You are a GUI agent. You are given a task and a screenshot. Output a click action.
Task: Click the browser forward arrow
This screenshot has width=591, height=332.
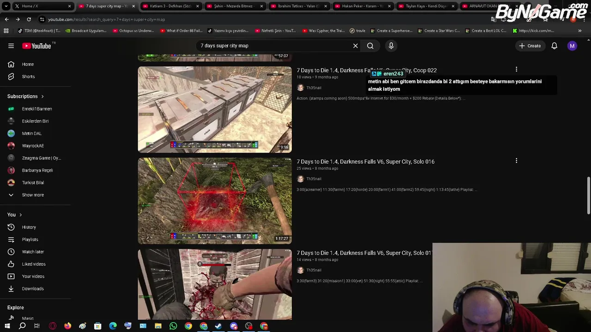point(18,19)
